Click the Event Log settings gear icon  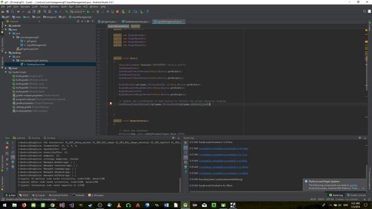point(360,138)
